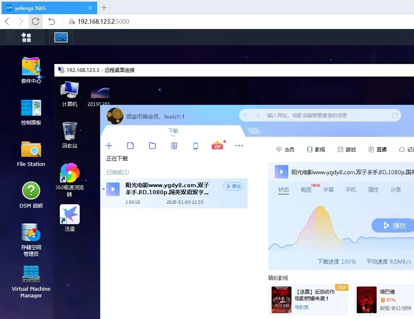The width and height of the screenshot is (414, 319).
Task: Open 控制面板 Control Panel icon
Action: (x=31, y=112)
